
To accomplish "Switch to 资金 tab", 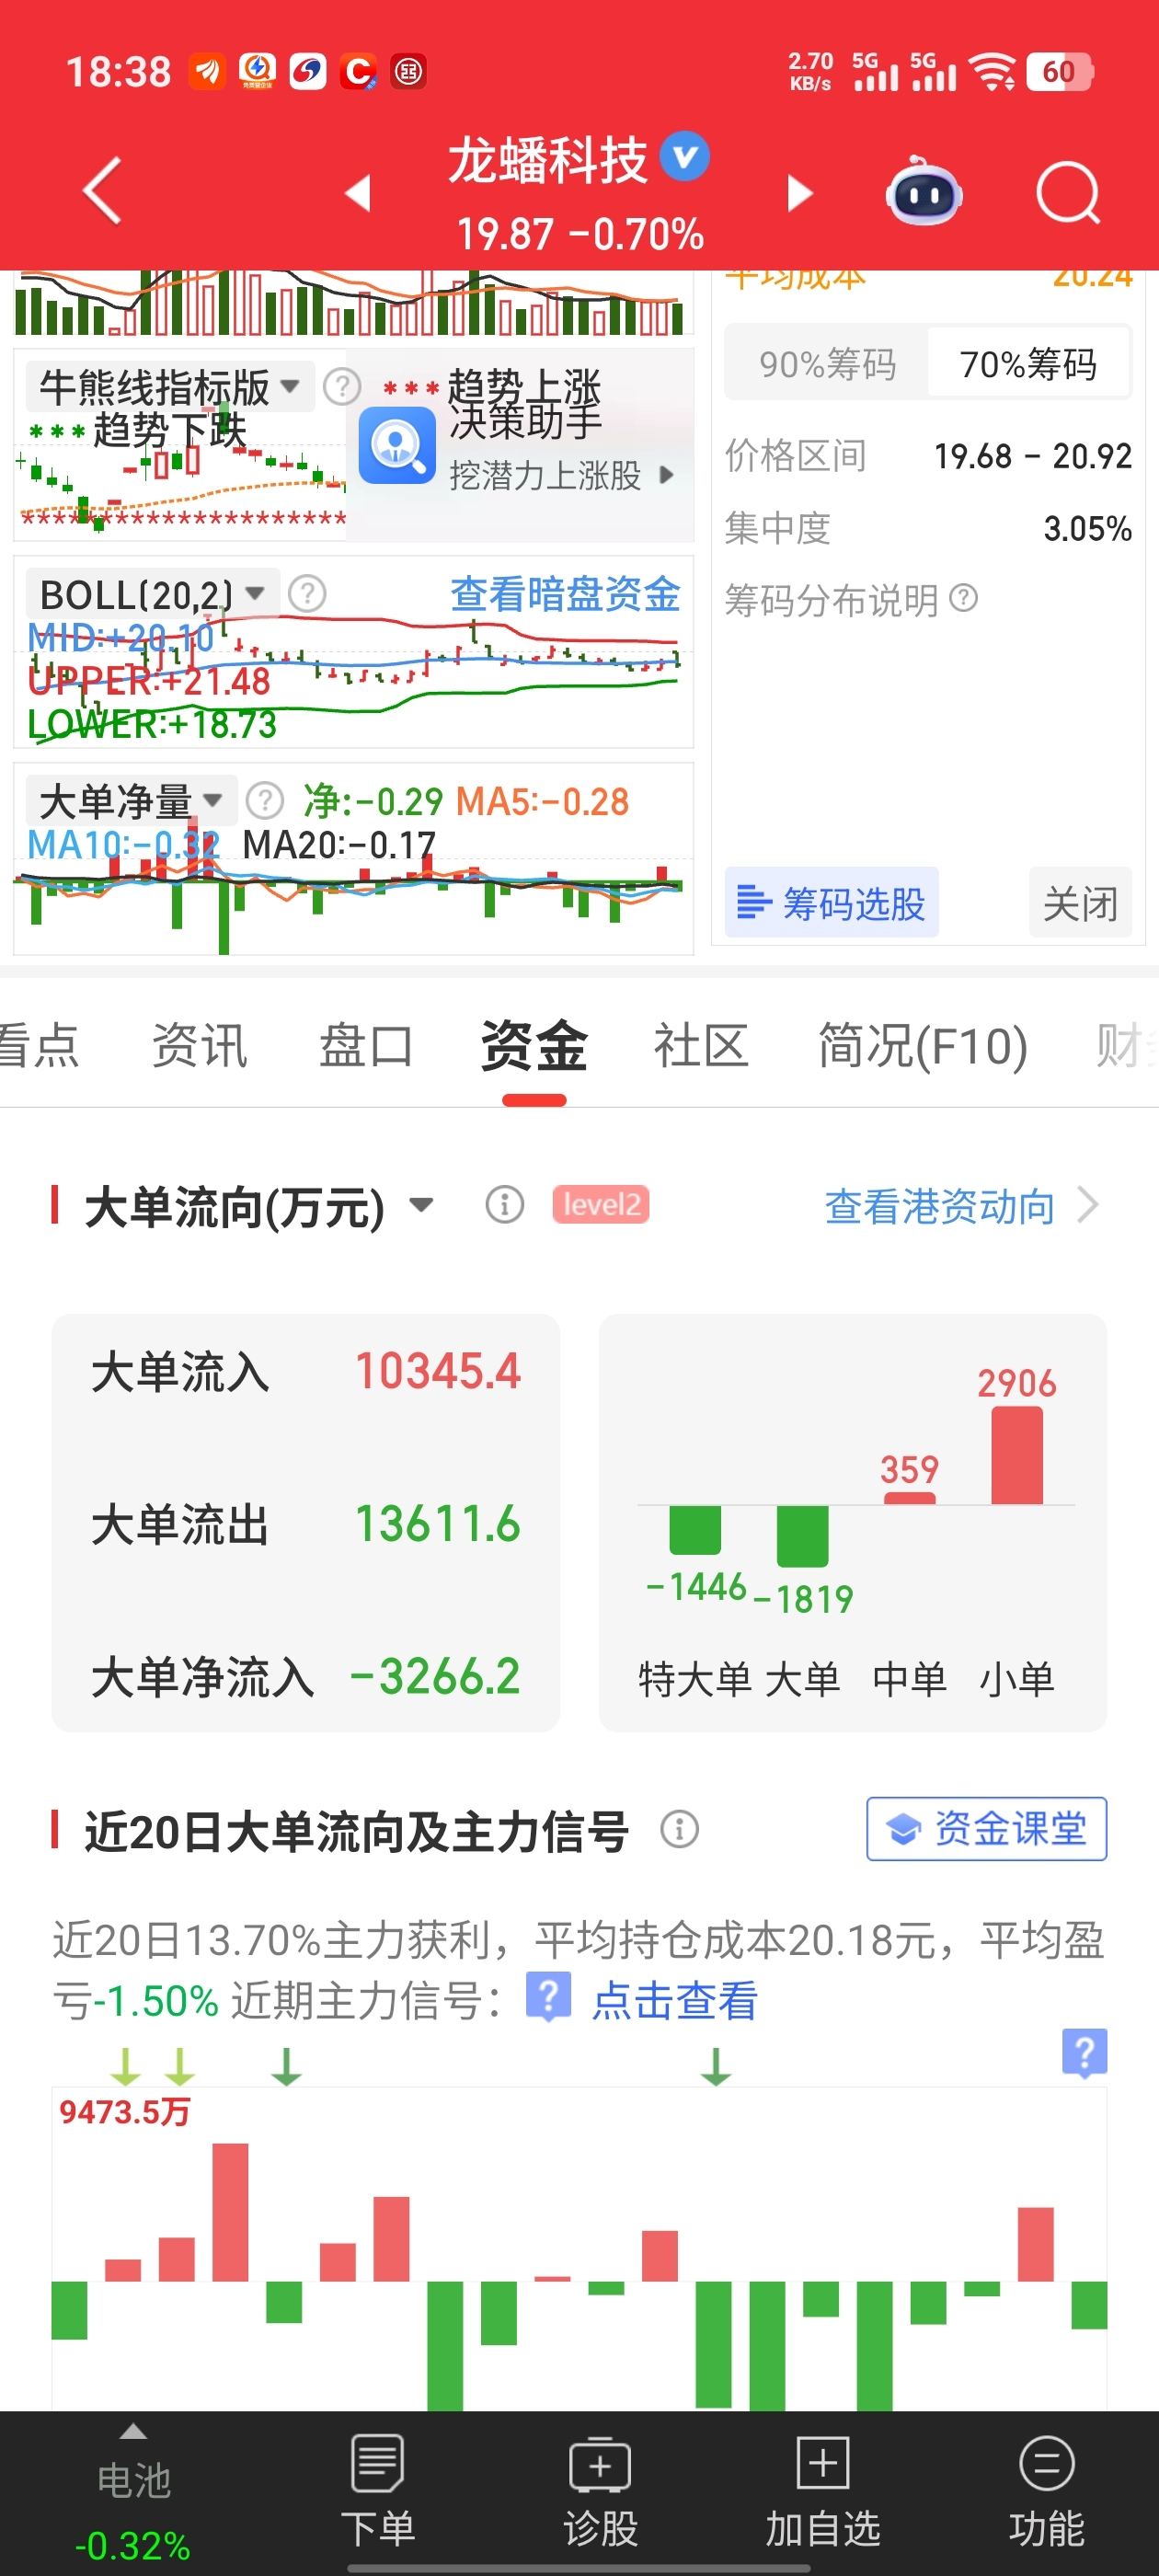I will 534,1045.
